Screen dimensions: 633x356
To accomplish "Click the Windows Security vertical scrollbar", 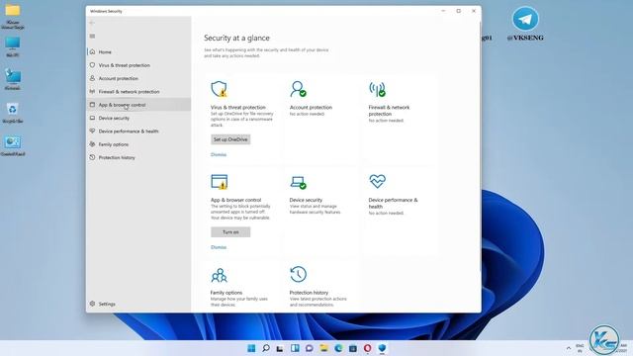I will coord(480,145).
